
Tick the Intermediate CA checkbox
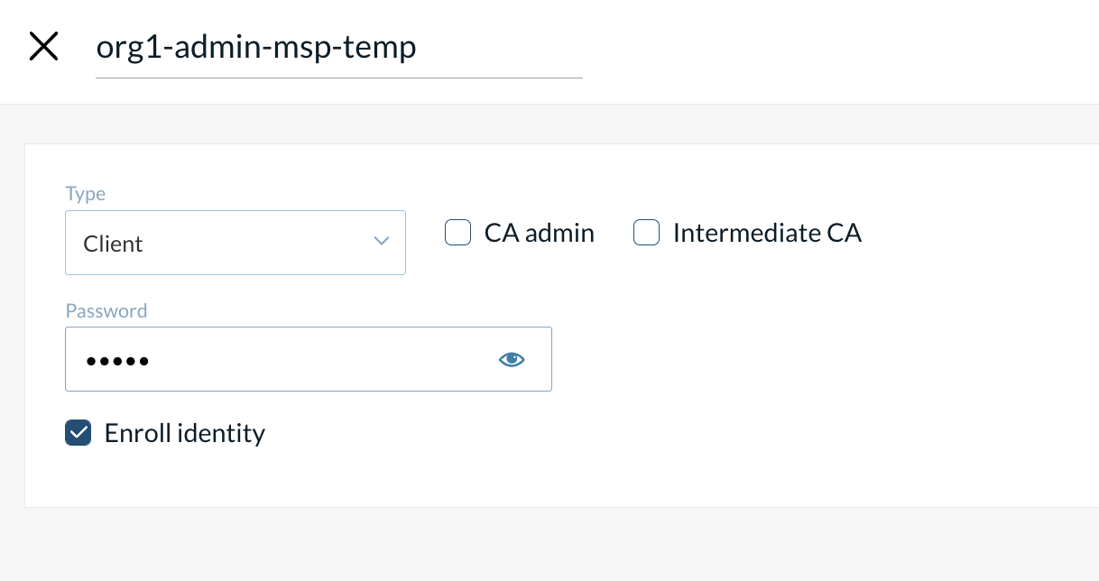[x=646, y=233]
